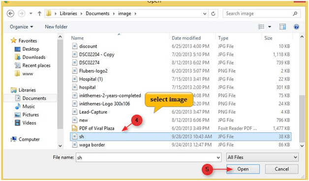Open the Music library

(29, 107)
